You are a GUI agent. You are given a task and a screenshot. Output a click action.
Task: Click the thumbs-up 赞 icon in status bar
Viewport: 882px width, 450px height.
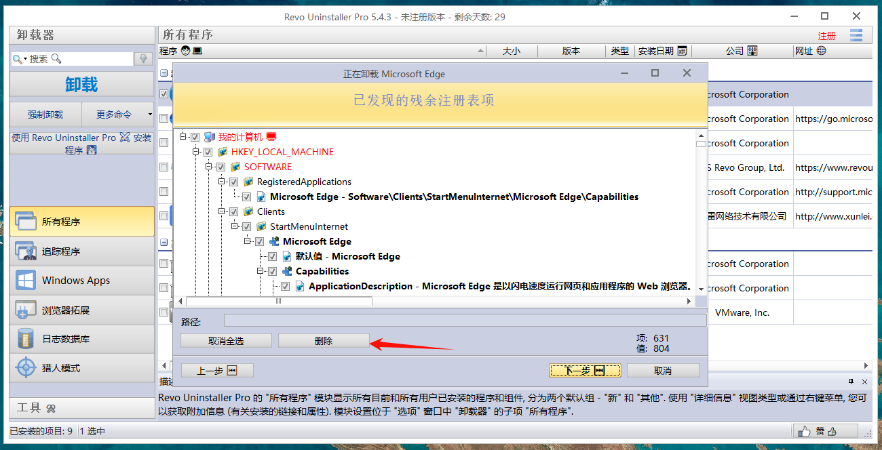pos(805,431)
